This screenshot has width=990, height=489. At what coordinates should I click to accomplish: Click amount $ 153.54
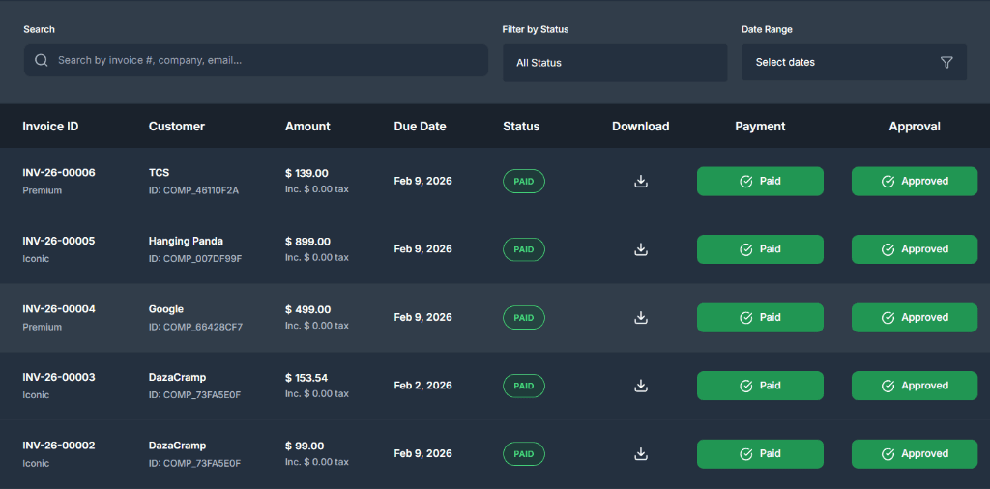coord(306,378)
